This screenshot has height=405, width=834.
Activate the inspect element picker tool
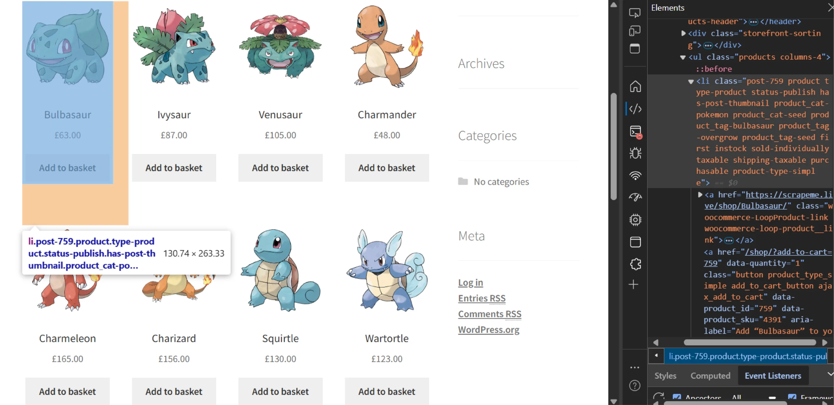point(635,13)
